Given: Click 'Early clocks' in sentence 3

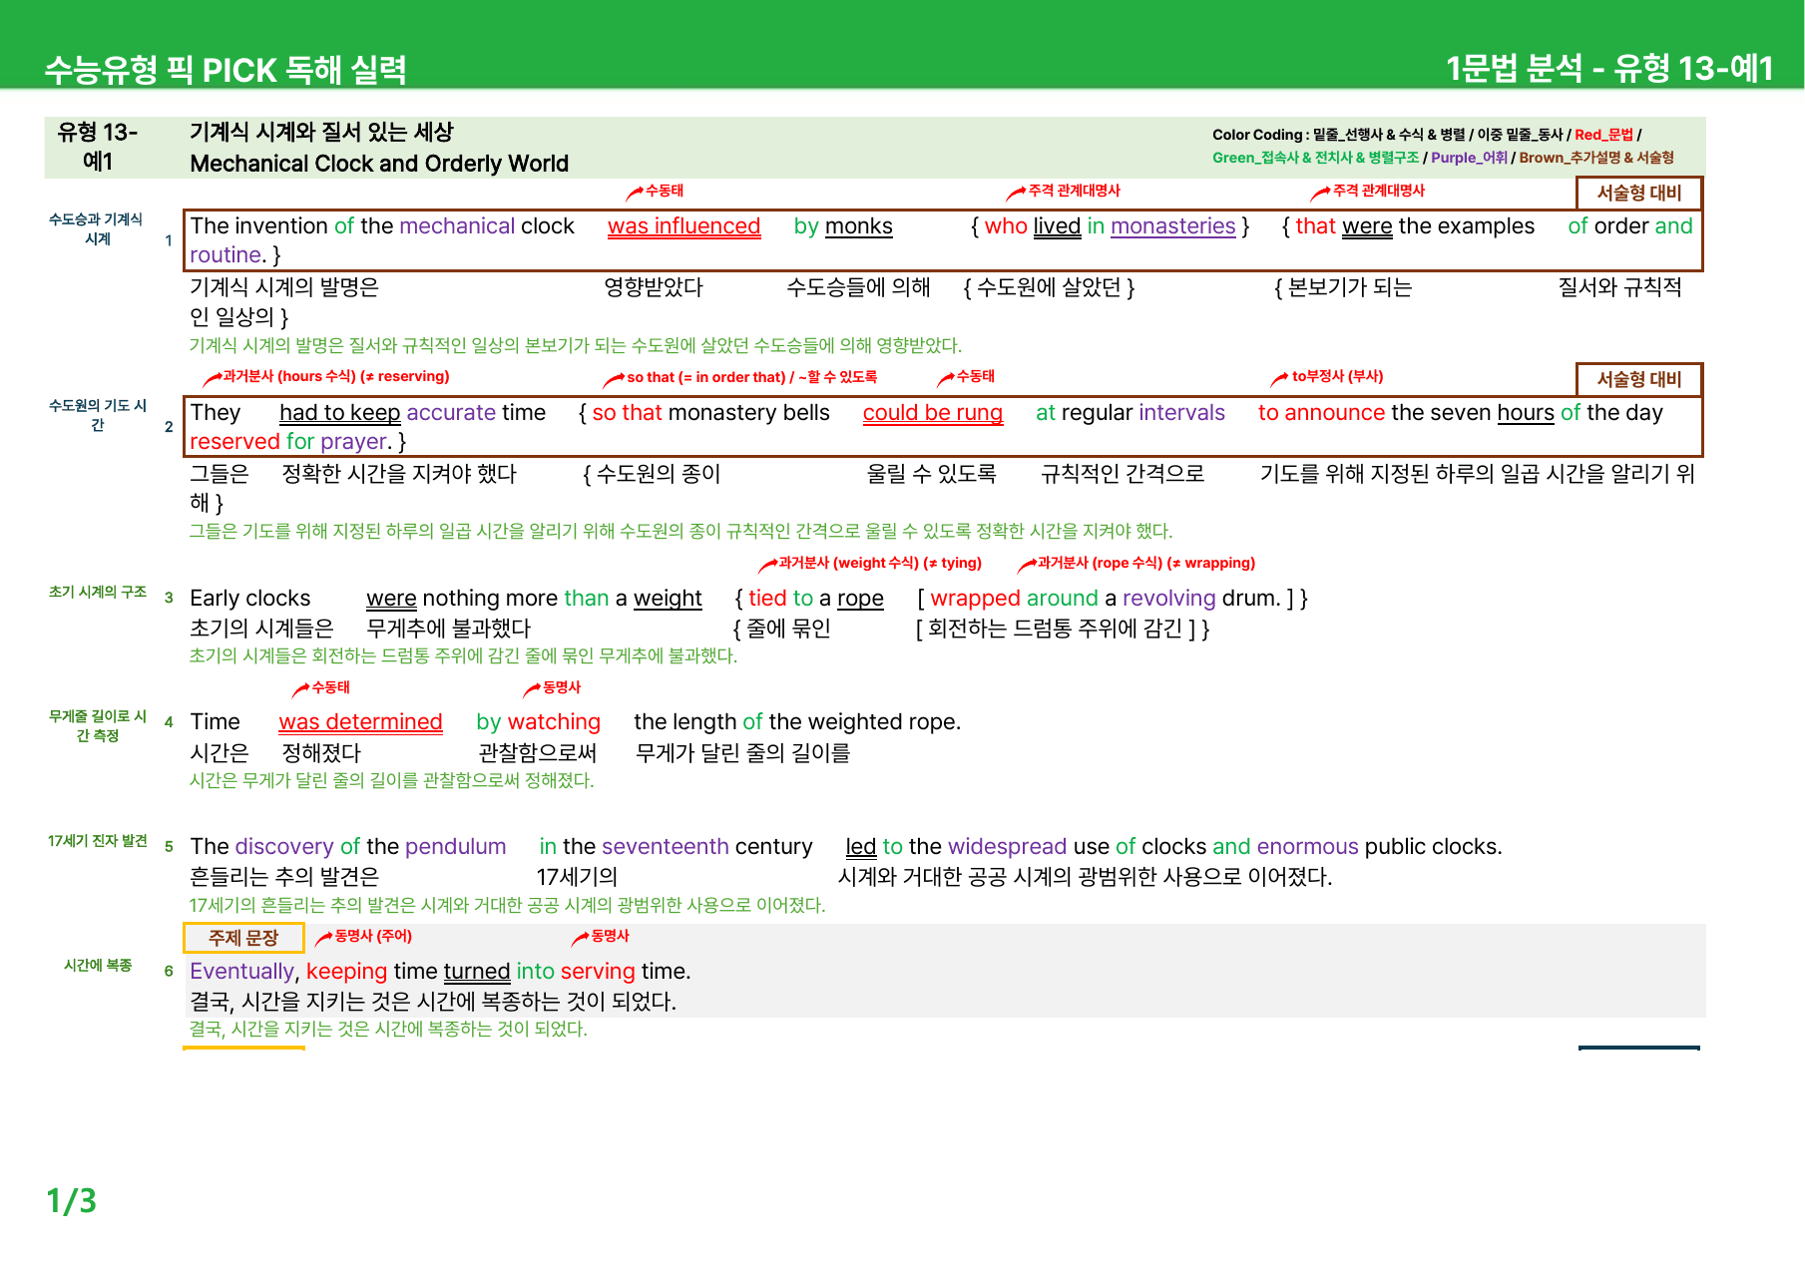Looking at the screenshot, I should pyautogui.click(x=250, y=599).
